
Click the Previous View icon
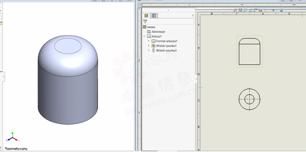tap(250, 10)
